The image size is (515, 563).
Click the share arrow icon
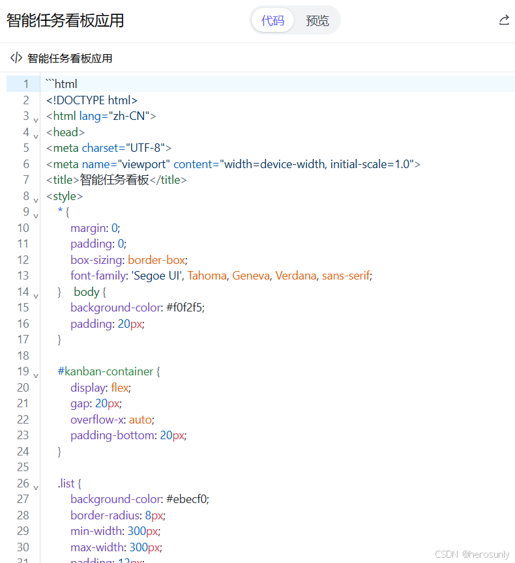coord(504,20)
